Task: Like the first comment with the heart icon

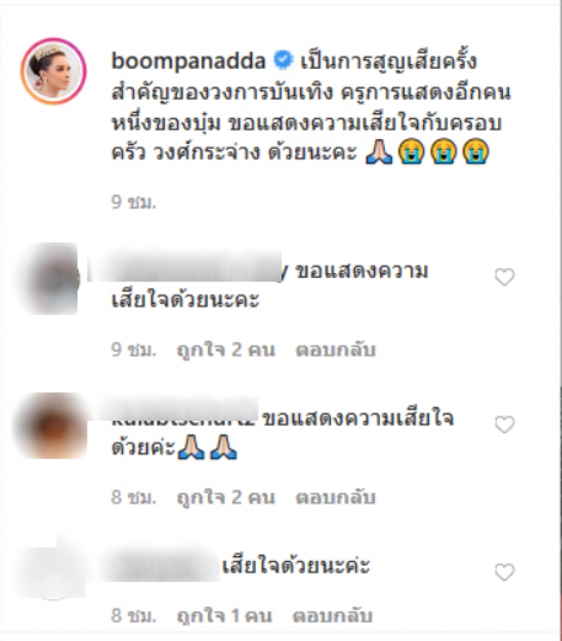Action: (504, 277)
